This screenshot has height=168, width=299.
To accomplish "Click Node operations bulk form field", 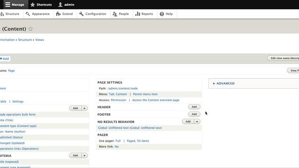I will coord(18,114).
